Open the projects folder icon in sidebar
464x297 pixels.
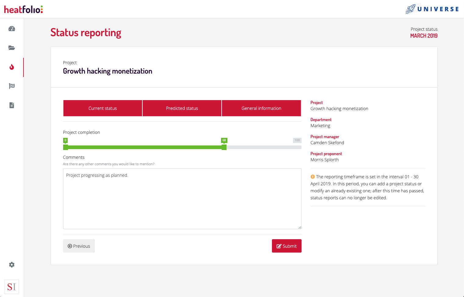click(12, 48)
